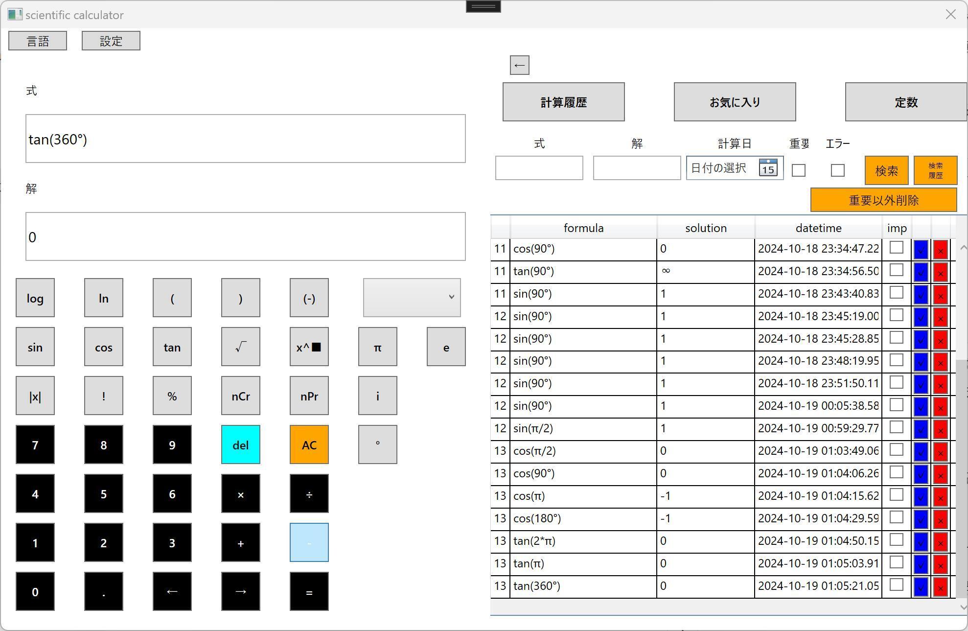Click blue check button in tan(360°) row
968x631 pixels.
coord(921,586)
